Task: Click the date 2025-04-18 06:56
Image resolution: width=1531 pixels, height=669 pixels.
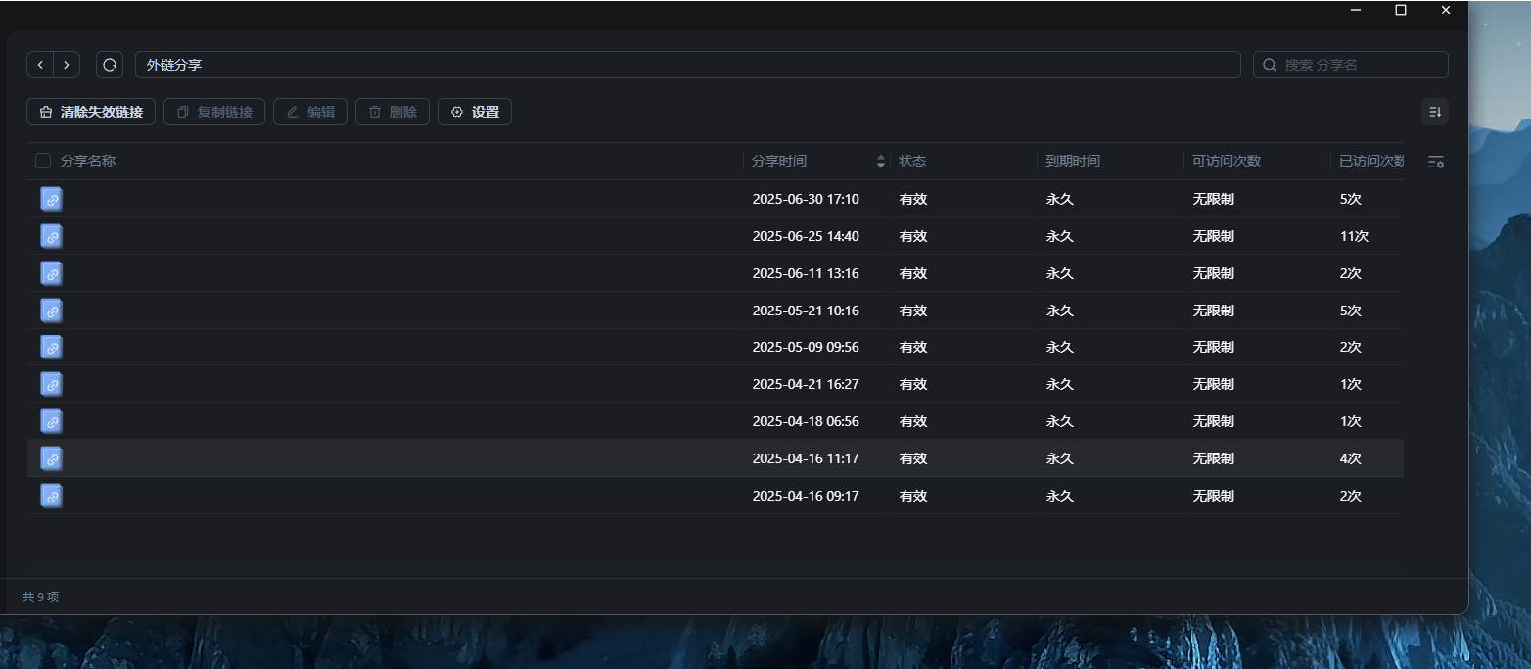Action: tap(806, 421)
